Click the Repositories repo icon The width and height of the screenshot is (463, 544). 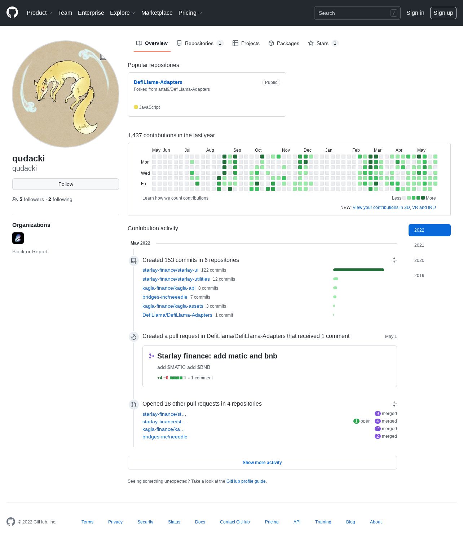(x=179, y=43)
